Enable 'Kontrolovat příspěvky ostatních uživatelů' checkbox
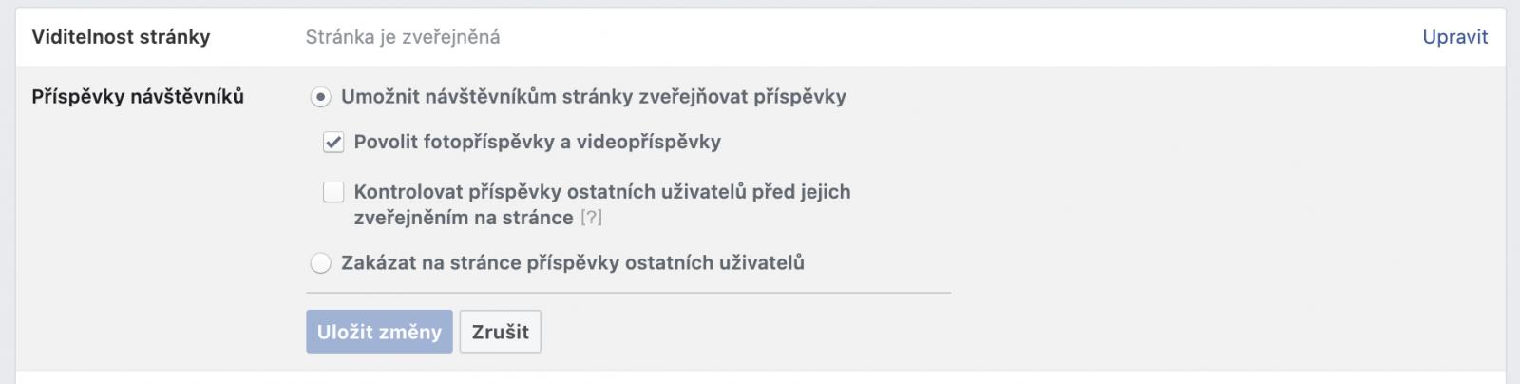1520x384 pixels. pyautogui.click(x=333, y=193)
